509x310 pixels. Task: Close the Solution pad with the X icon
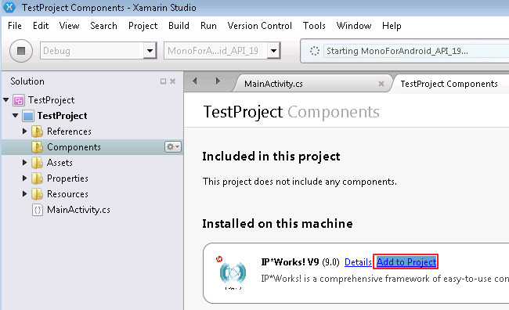pos(173,81)
